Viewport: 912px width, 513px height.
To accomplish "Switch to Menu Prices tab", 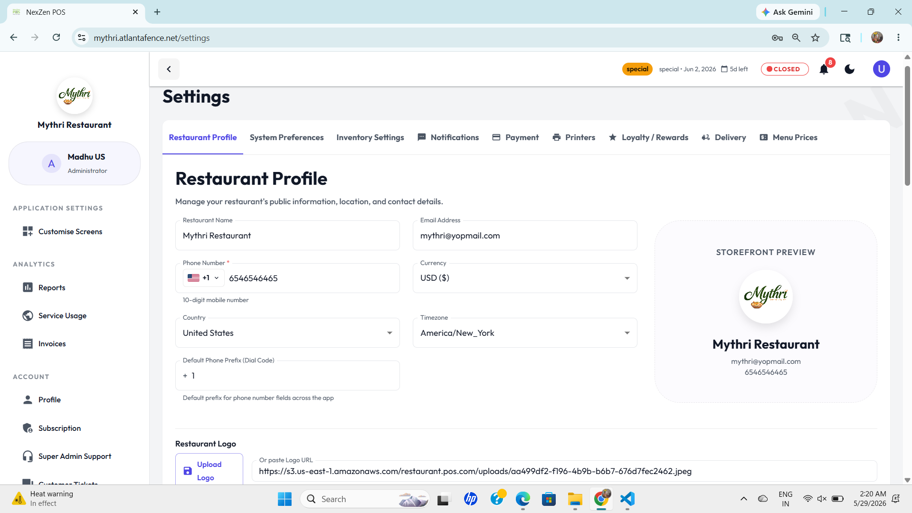I will [x=788, y=138].
